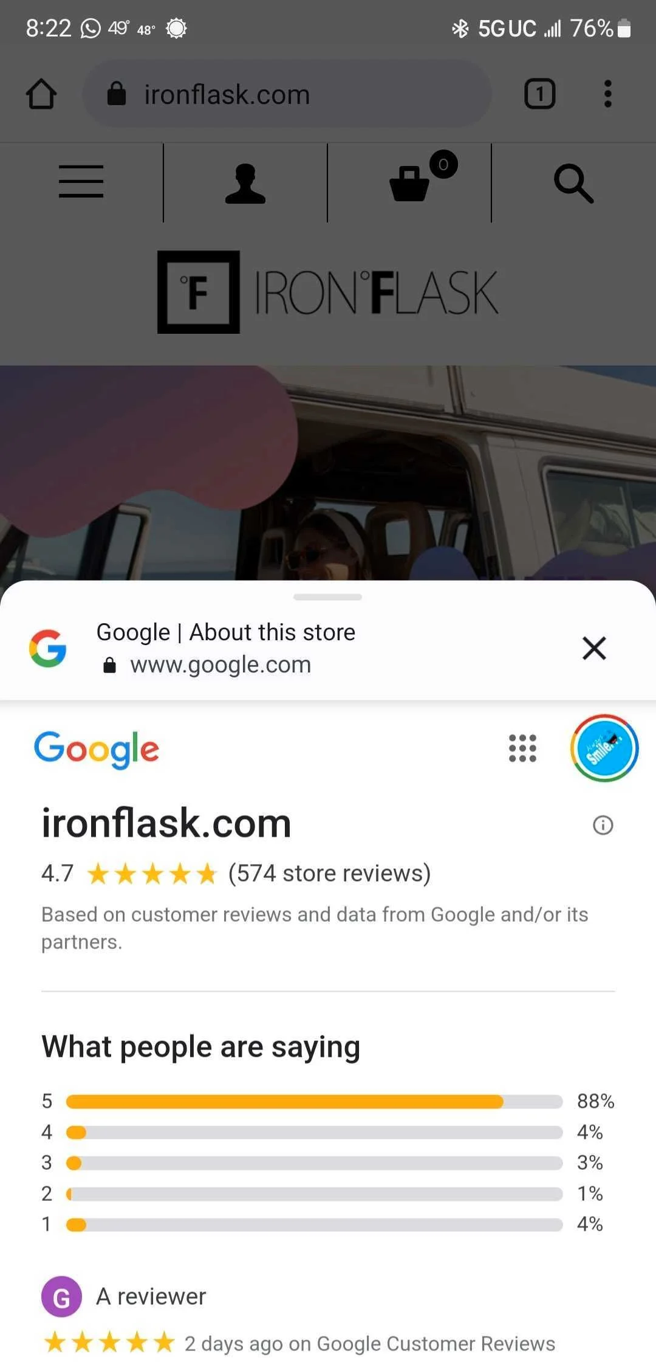Tap the sheet handle to expand panel

327,597
